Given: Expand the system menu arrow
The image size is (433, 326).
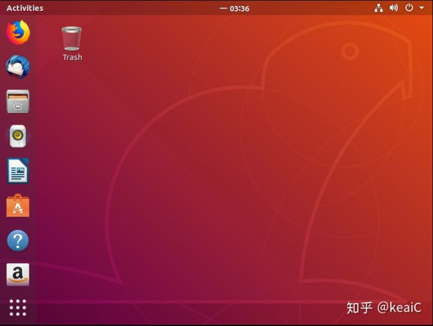Looking at the screenshot, I should 422,8.
